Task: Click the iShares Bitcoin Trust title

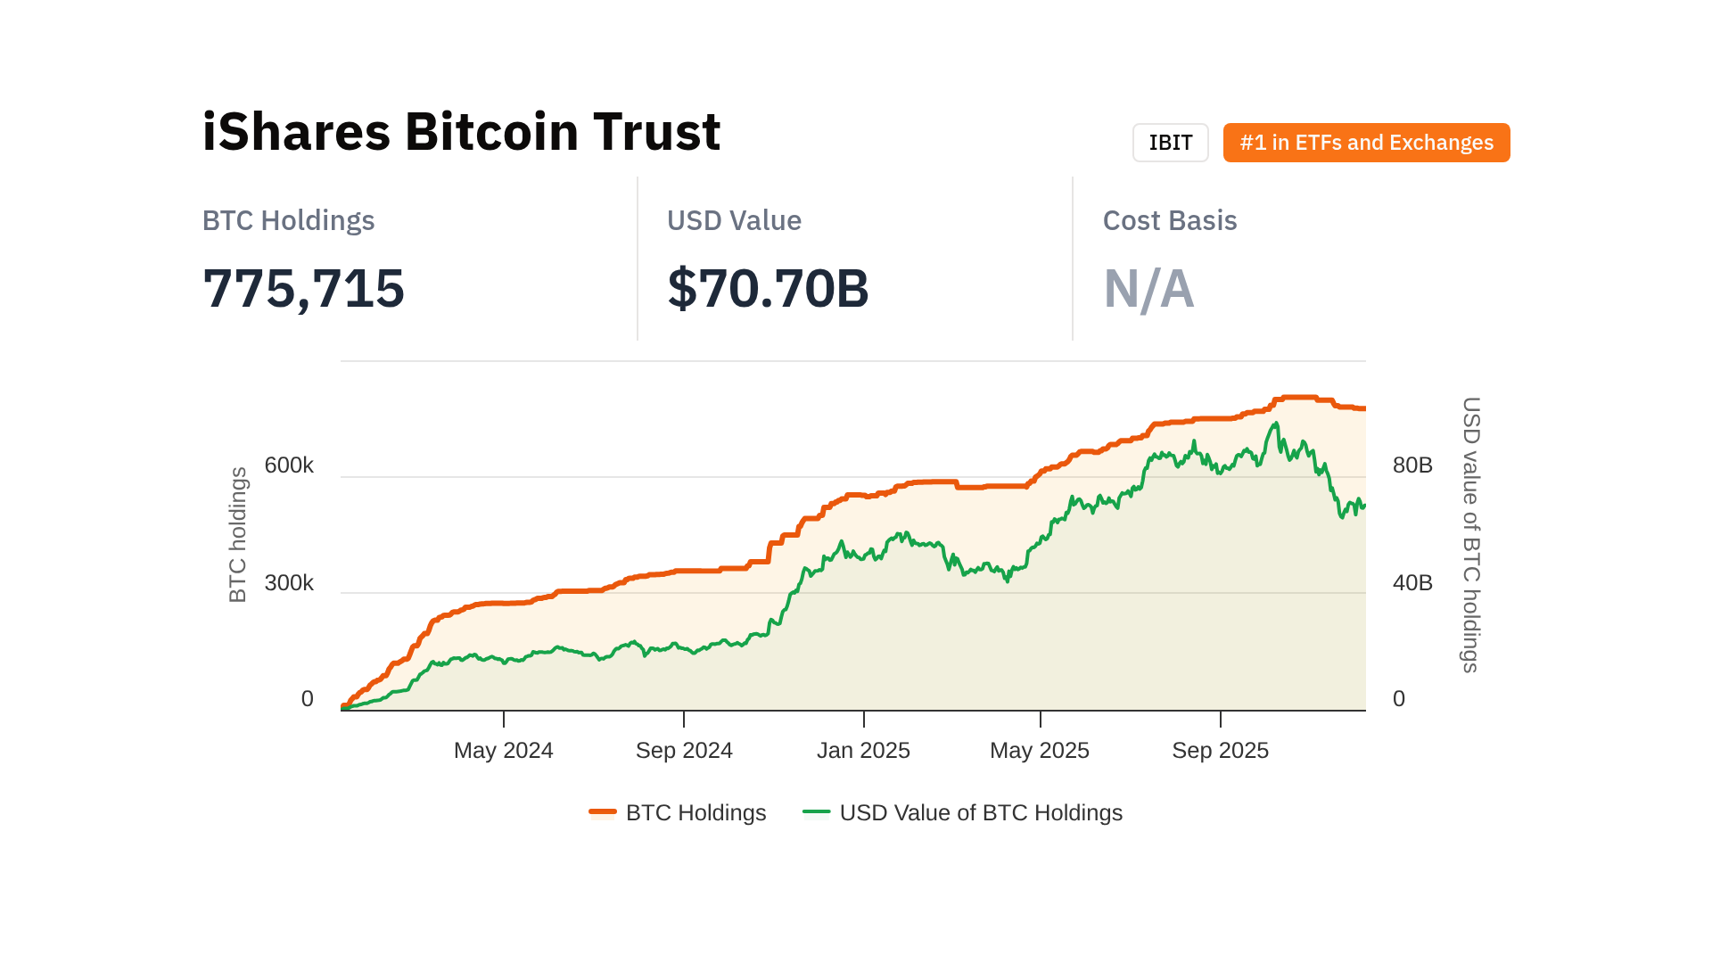Action: [x=461, y=131]
